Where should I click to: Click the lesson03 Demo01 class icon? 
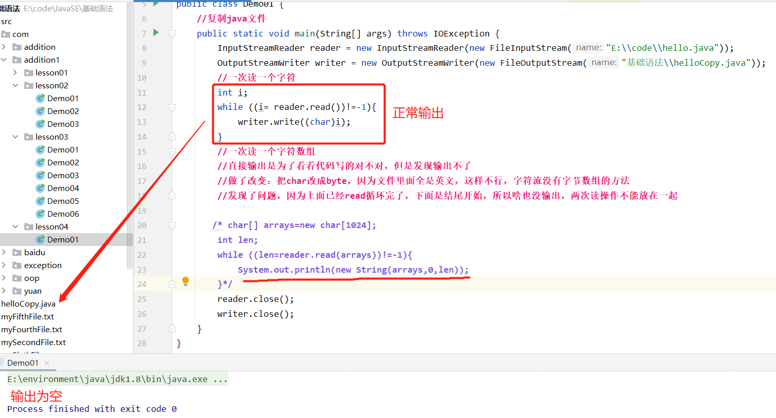click(40, 149)
